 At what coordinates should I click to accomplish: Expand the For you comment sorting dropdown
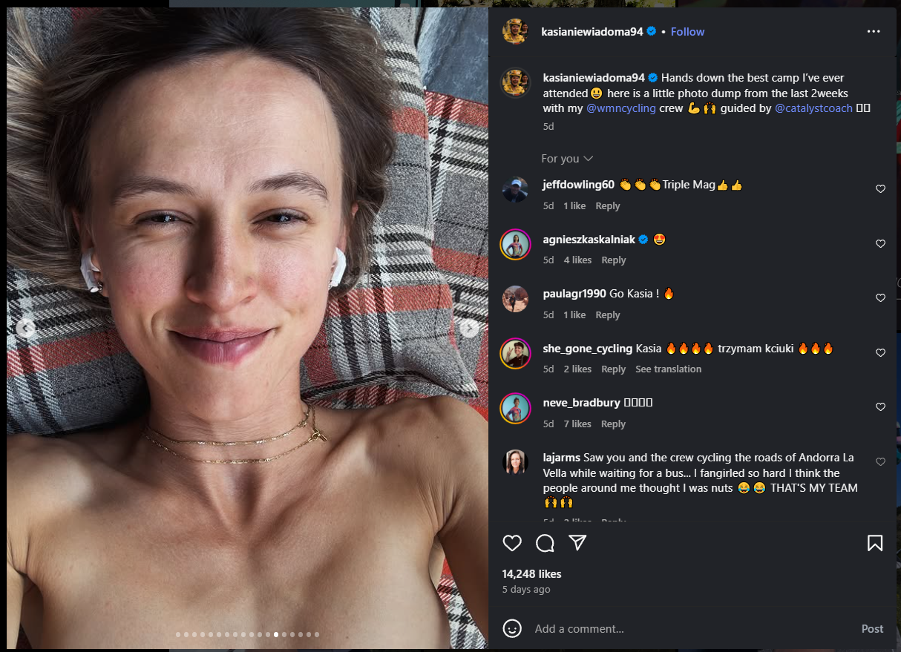point(567,159)
